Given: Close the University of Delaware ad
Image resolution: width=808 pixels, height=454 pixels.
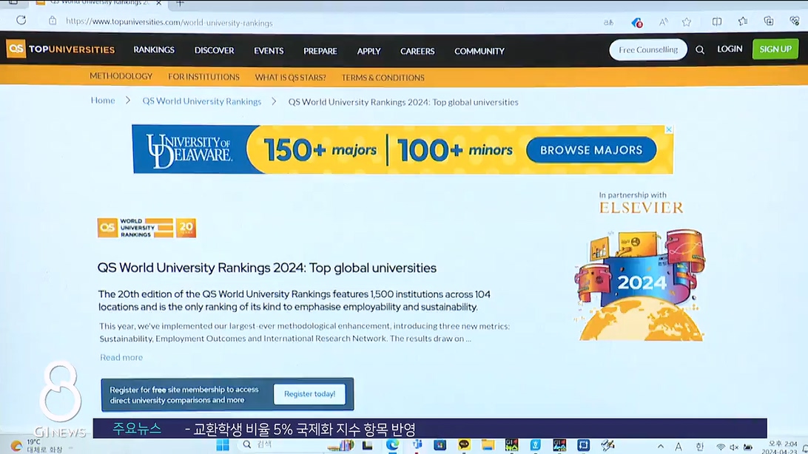Looking at the screenshot, I should pyautogui.click(x=669, y=129).
